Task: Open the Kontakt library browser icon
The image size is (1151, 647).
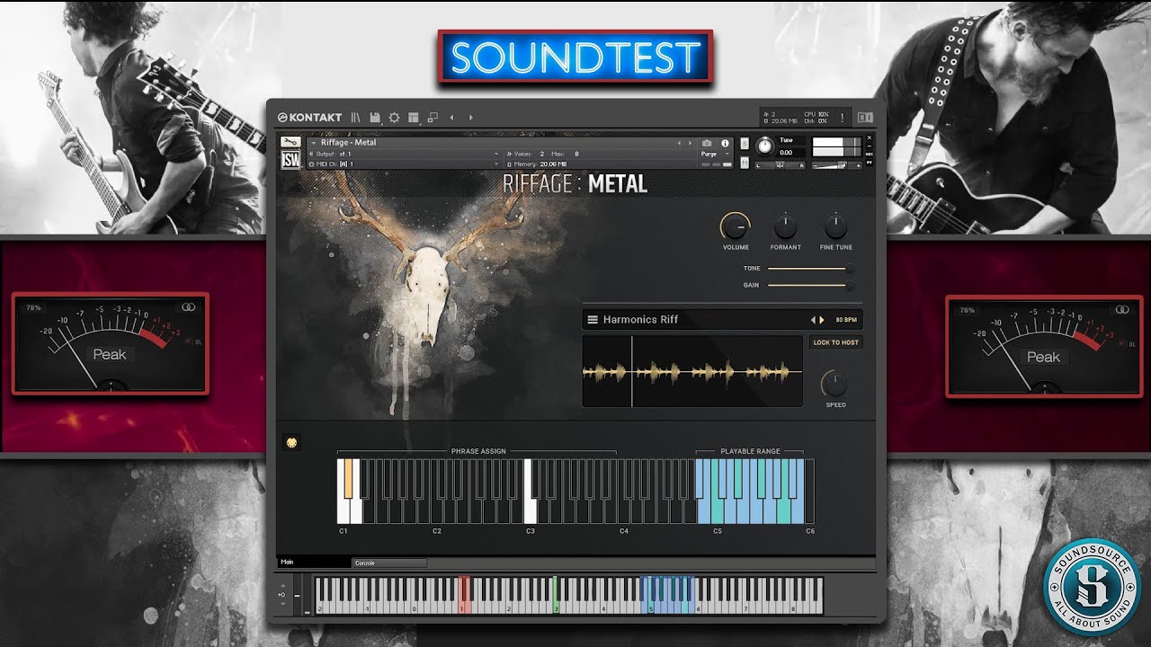Action: click(x=355, y=118)
